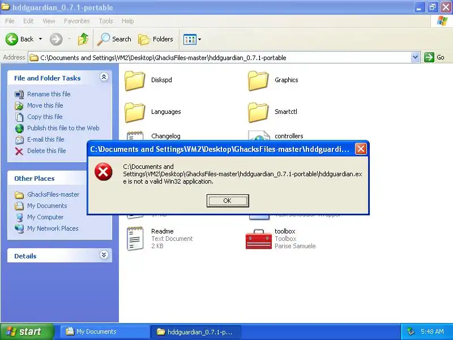Click the green Back arrow icon
Image resolution: width=453 pixels, height=340 pixels.
[x=12, y=39]
